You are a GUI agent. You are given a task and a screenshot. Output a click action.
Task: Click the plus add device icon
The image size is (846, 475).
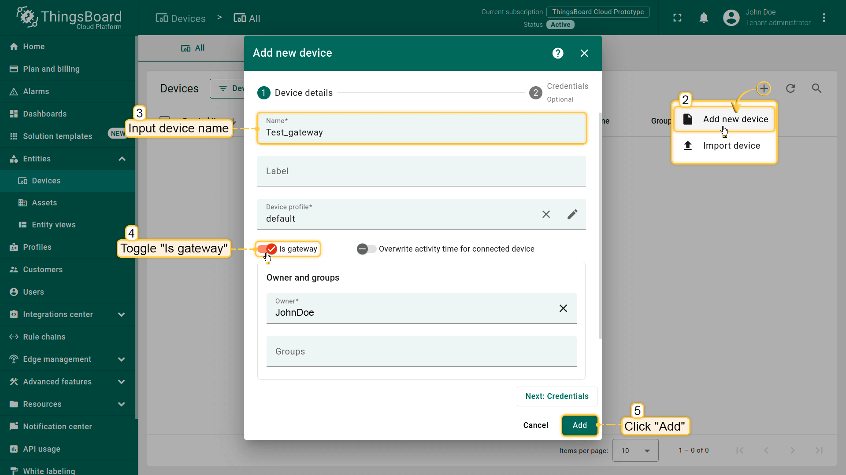pyautogui.click(x=764, y=88)
